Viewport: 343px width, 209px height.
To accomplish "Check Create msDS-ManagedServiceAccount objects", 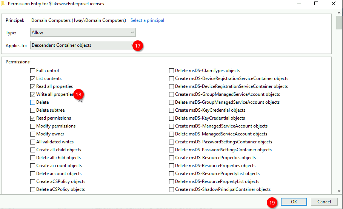I will click(x=171, y=126).
